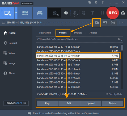Viewport: 127px width, 116px height.
Task: Click the selection area rectangle icon
Action: [3, 23]
